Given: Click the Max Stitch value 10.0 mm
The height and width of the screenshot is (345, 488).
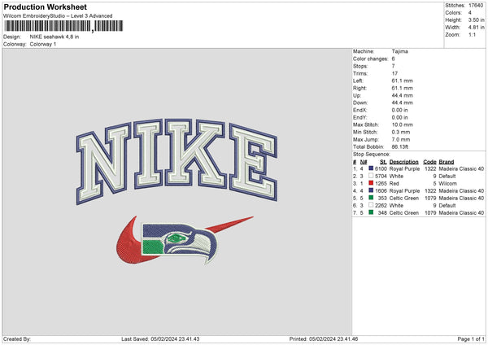Looking at the screenshot, I should pos(402,124).
